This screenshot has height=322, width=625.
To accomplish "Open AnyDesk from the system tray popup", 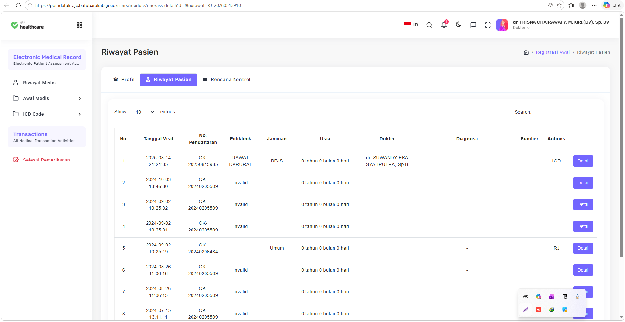I will tap(539, 310).
